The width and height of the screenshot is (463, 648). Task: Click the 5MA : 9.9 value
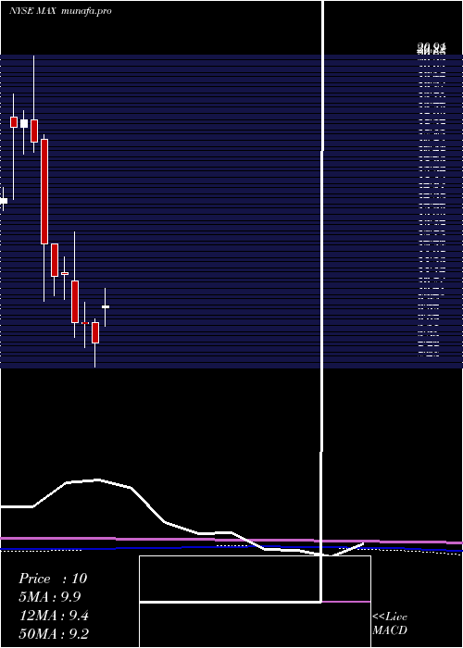[50, 597]
